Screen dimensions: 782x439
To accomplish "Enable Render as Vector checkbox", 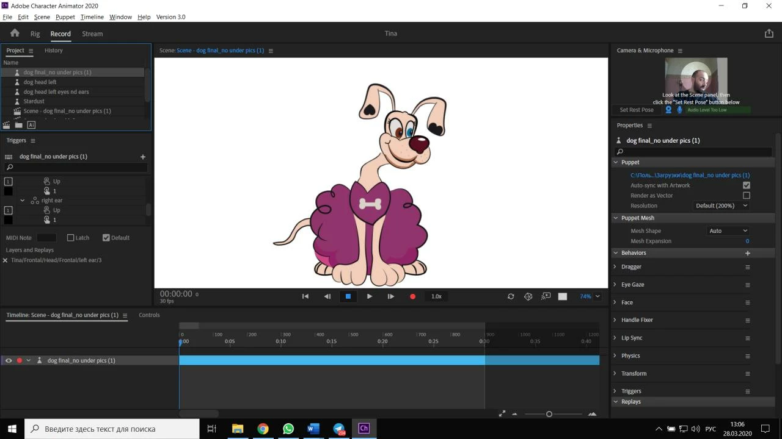I will point(747,196).
